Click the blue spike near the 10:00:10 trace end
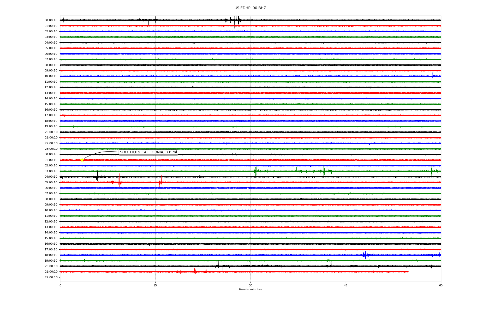The image size is (501, 313). (433, 76)
